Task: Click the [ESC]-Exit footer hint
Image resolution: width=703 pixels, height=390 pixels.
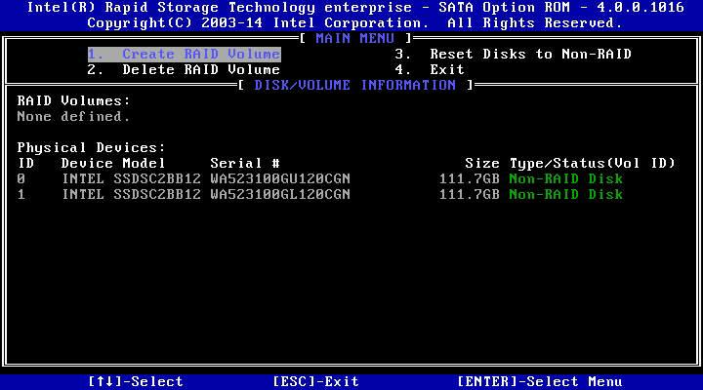Action: (x=315, y=381)
